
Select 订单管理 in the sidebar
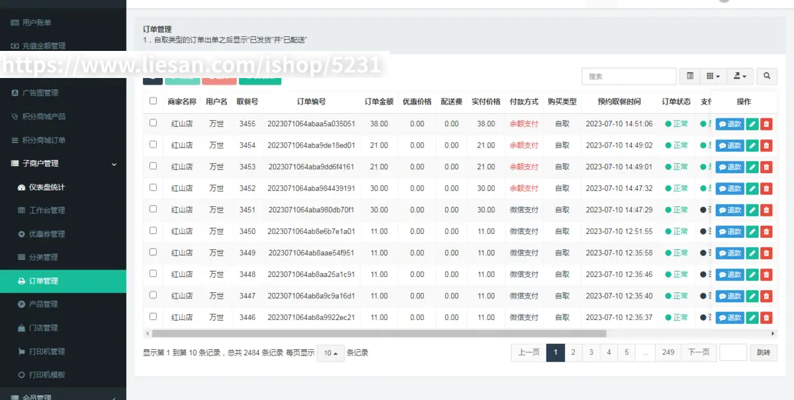pos(63,281)
